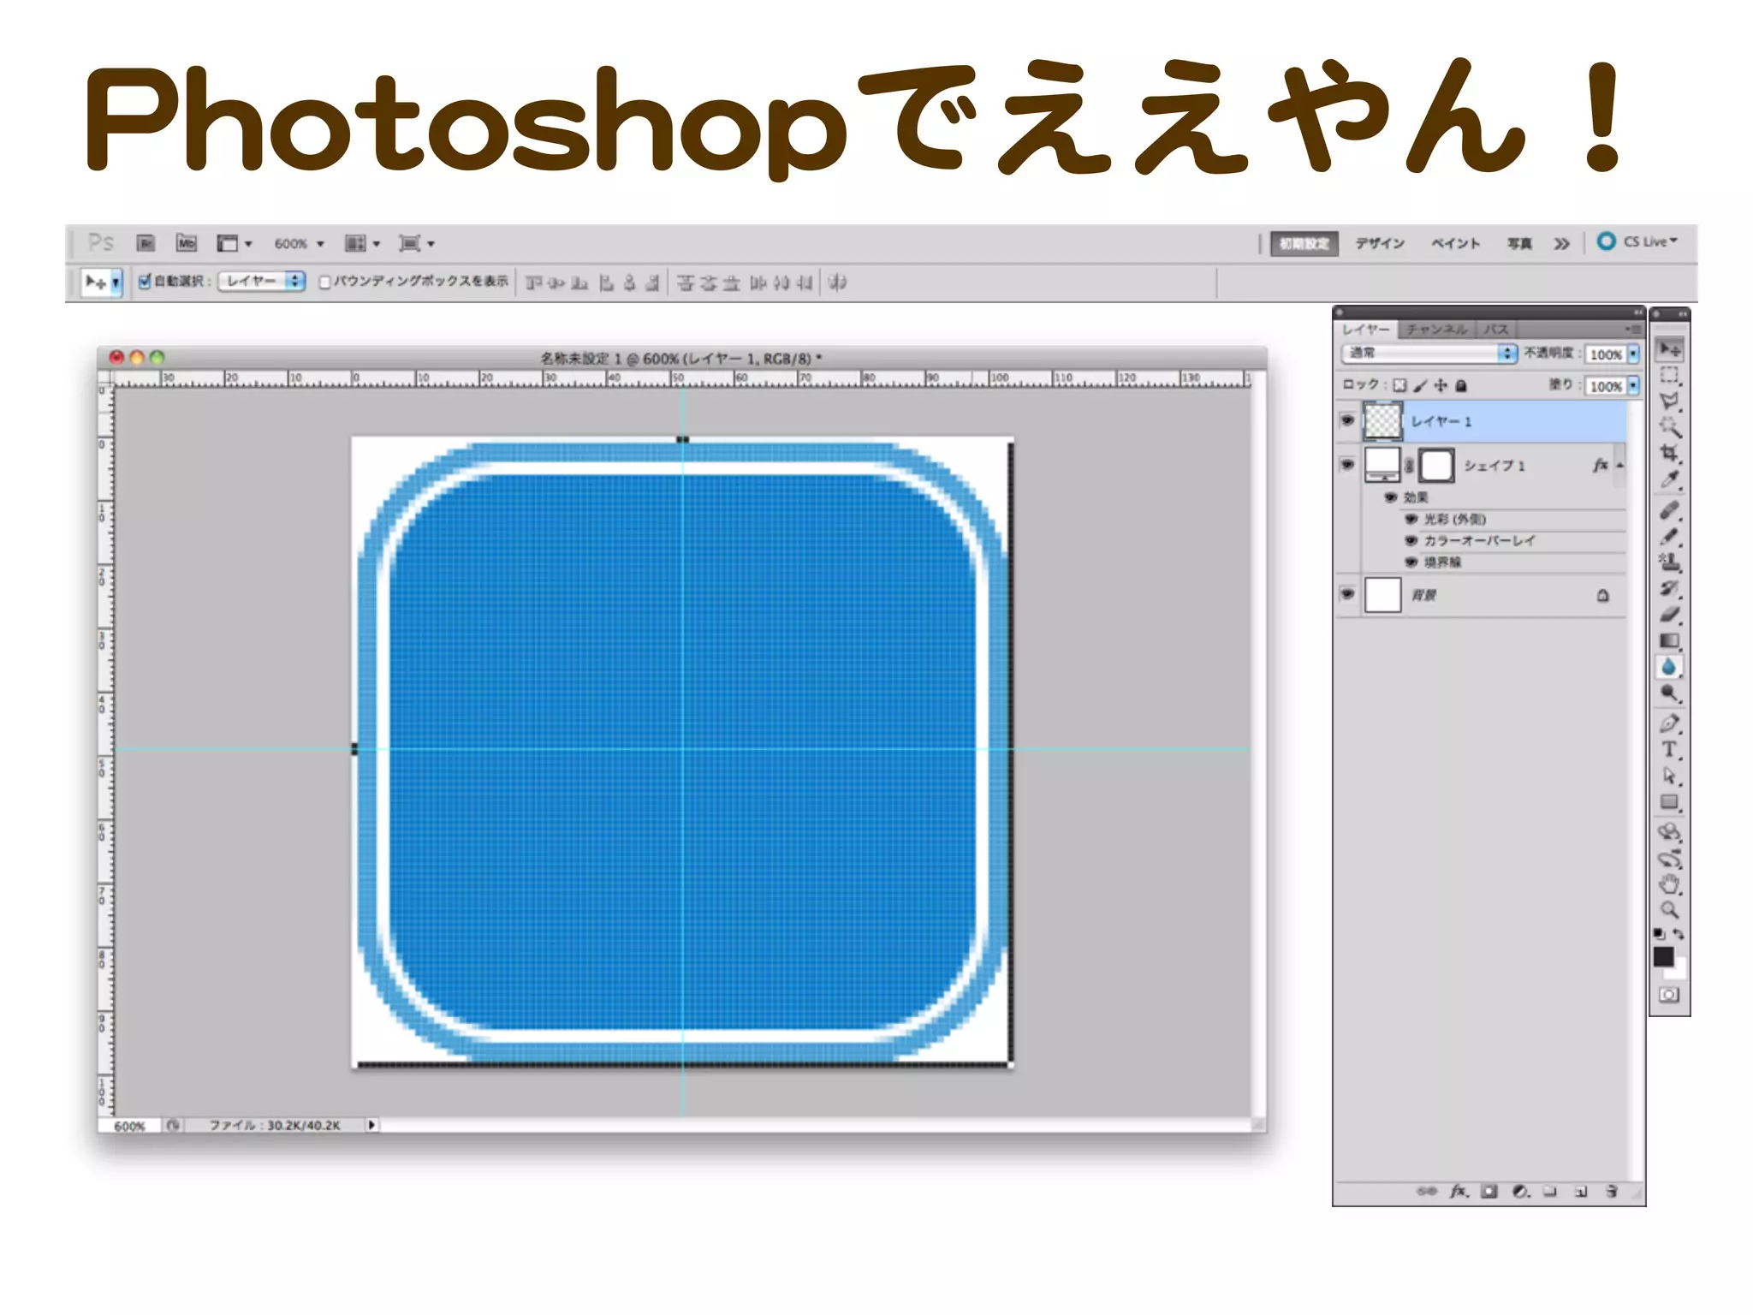Launch Adobe Bridge from the application bar

point(146,243)
